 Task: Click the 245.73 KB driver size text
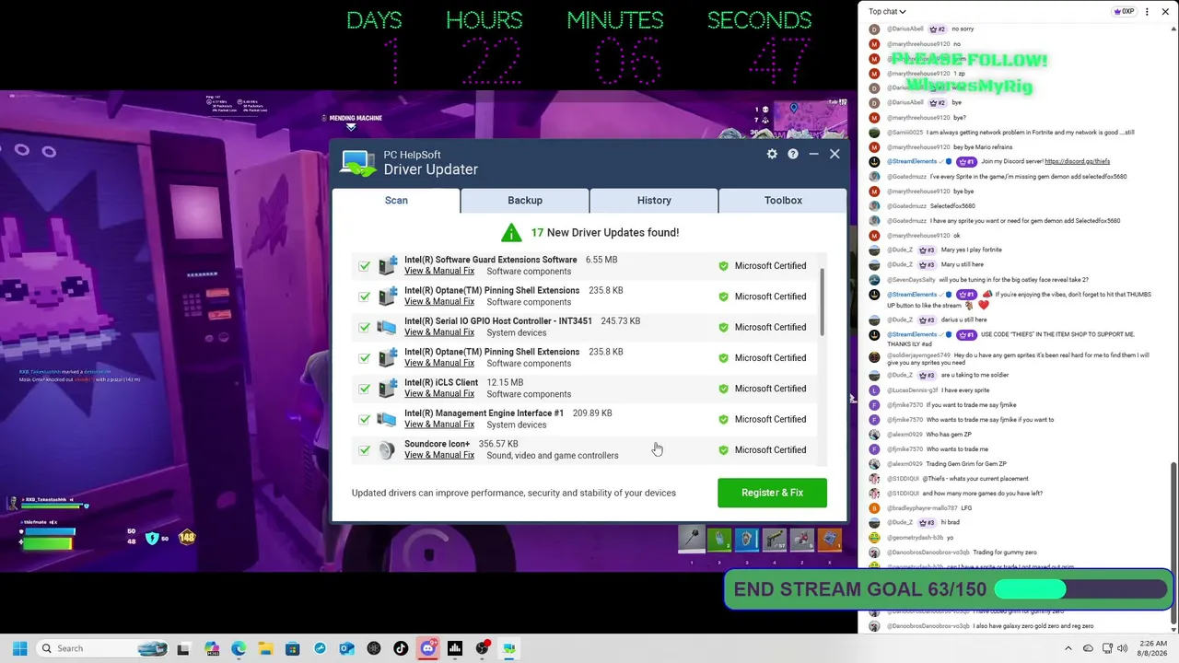click(x=621, y=321)
